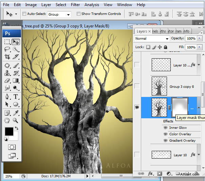Screen dimensions: 205x181
Task: Click the add layer style fx button
Action: (150, 174)
